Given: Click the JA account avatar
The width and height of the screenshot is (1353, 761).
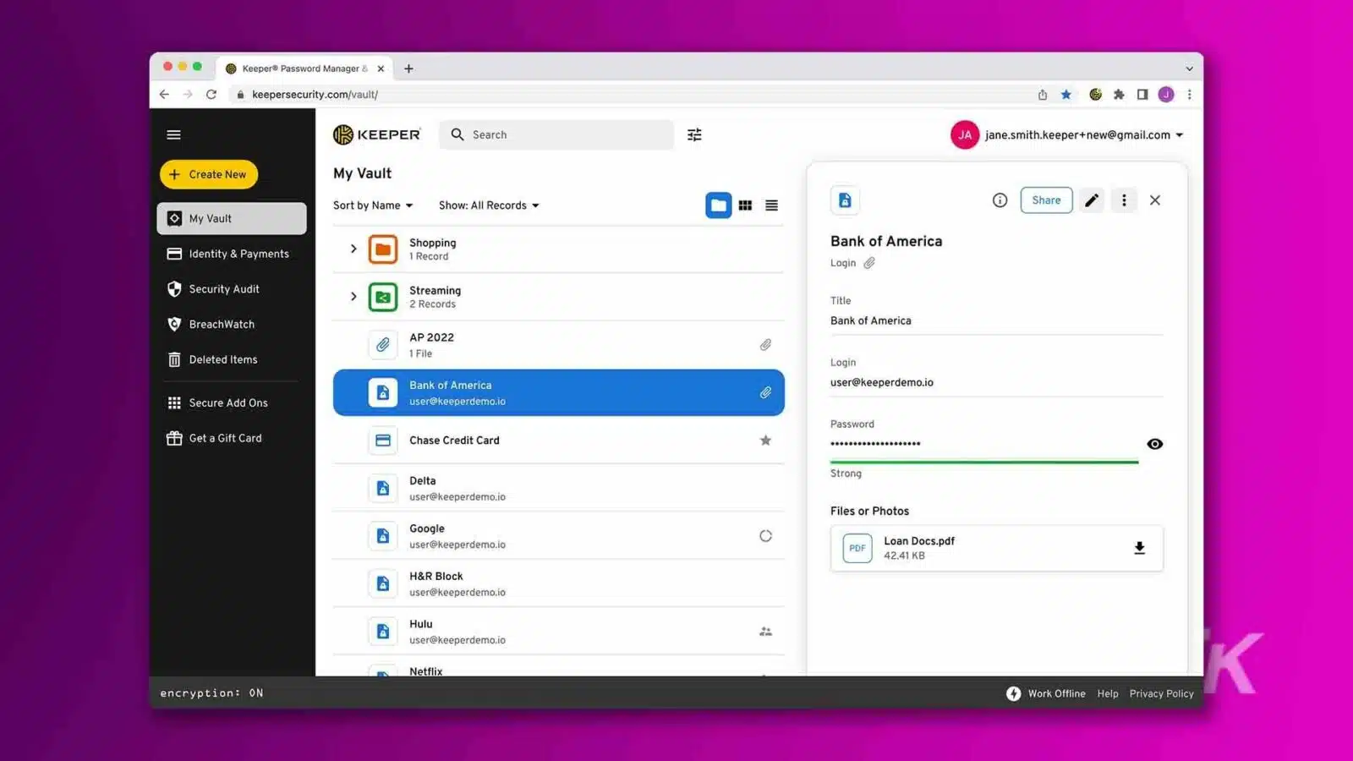Looking at the screenshot, I should [x=965, y=134].
